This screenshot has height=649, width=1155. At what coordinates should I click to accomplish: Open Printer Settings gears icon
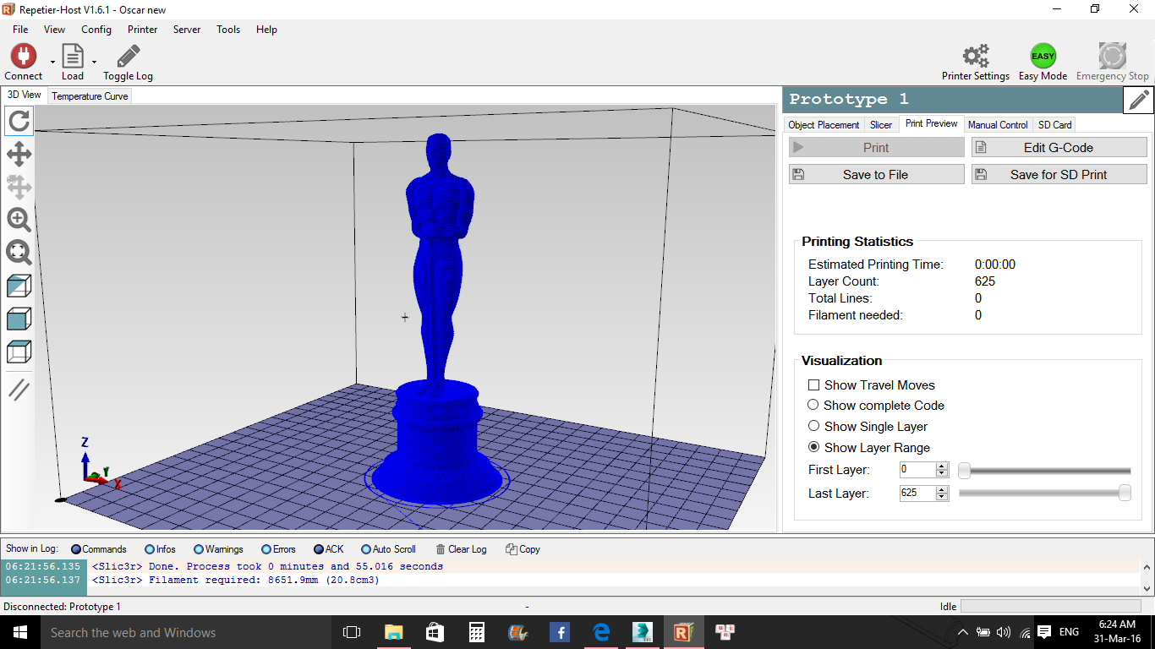pos(976,56)
